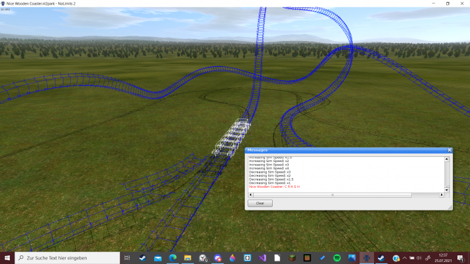
Task: Open the Steam icon beside NoLimits taskbar button
Action: tap(381, 257)
